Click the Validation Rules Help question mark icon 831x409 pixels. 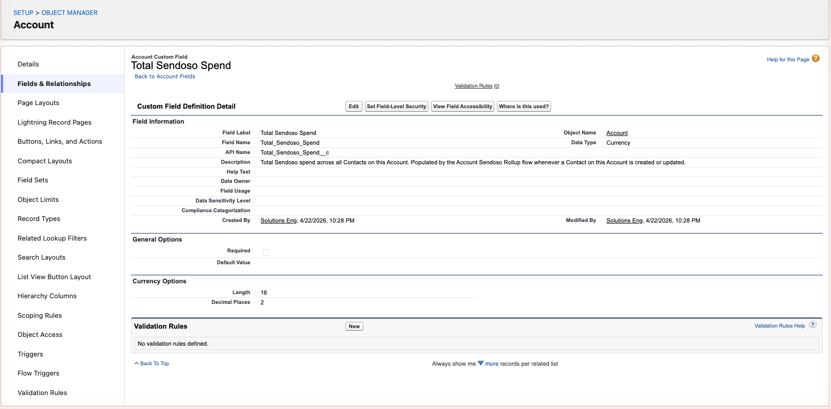[812, 325]
